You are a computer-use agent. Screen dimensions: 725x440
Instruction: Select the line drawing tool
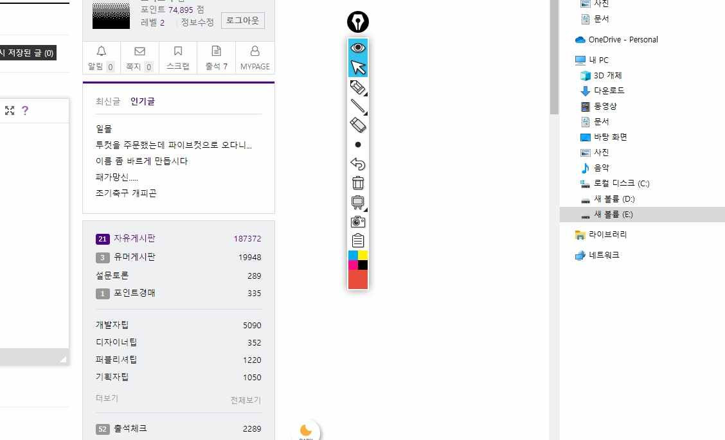358,106
